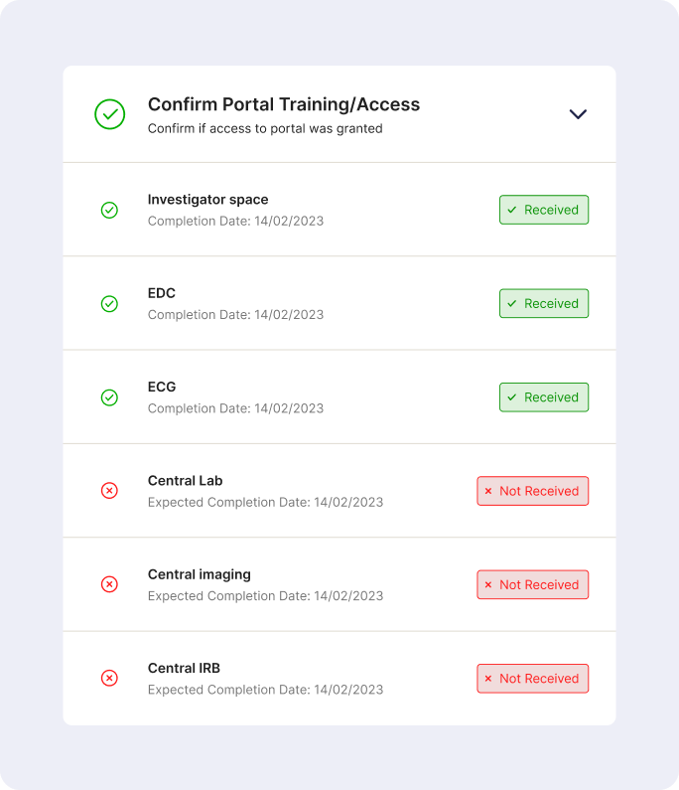Click Received badge for Investigator space
679x790 pixels.
543,210
